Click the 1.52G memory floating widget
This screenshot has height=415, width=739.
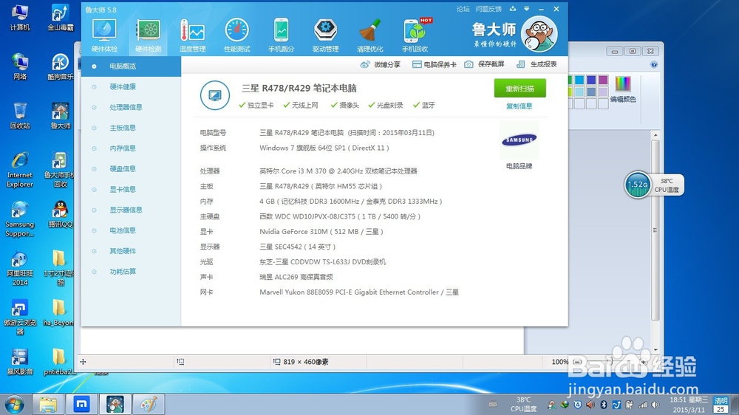(638, 185)
